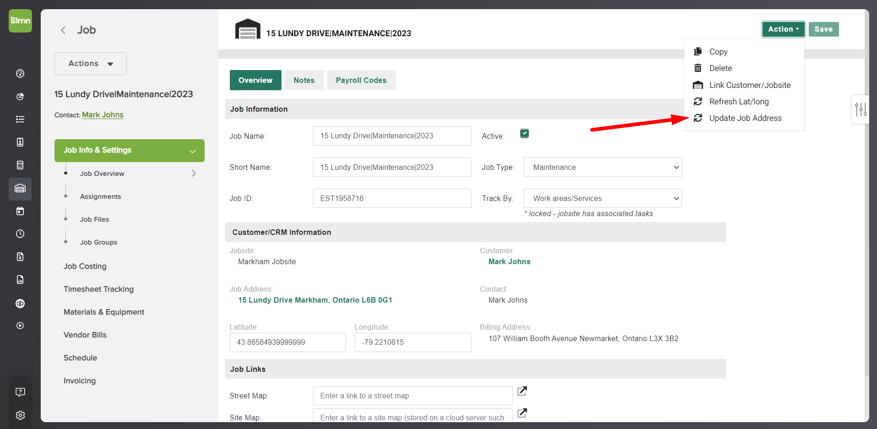Open the contact card sidebar icon
This screenshot has height=429, width=877.
click(x=20, y=142)
